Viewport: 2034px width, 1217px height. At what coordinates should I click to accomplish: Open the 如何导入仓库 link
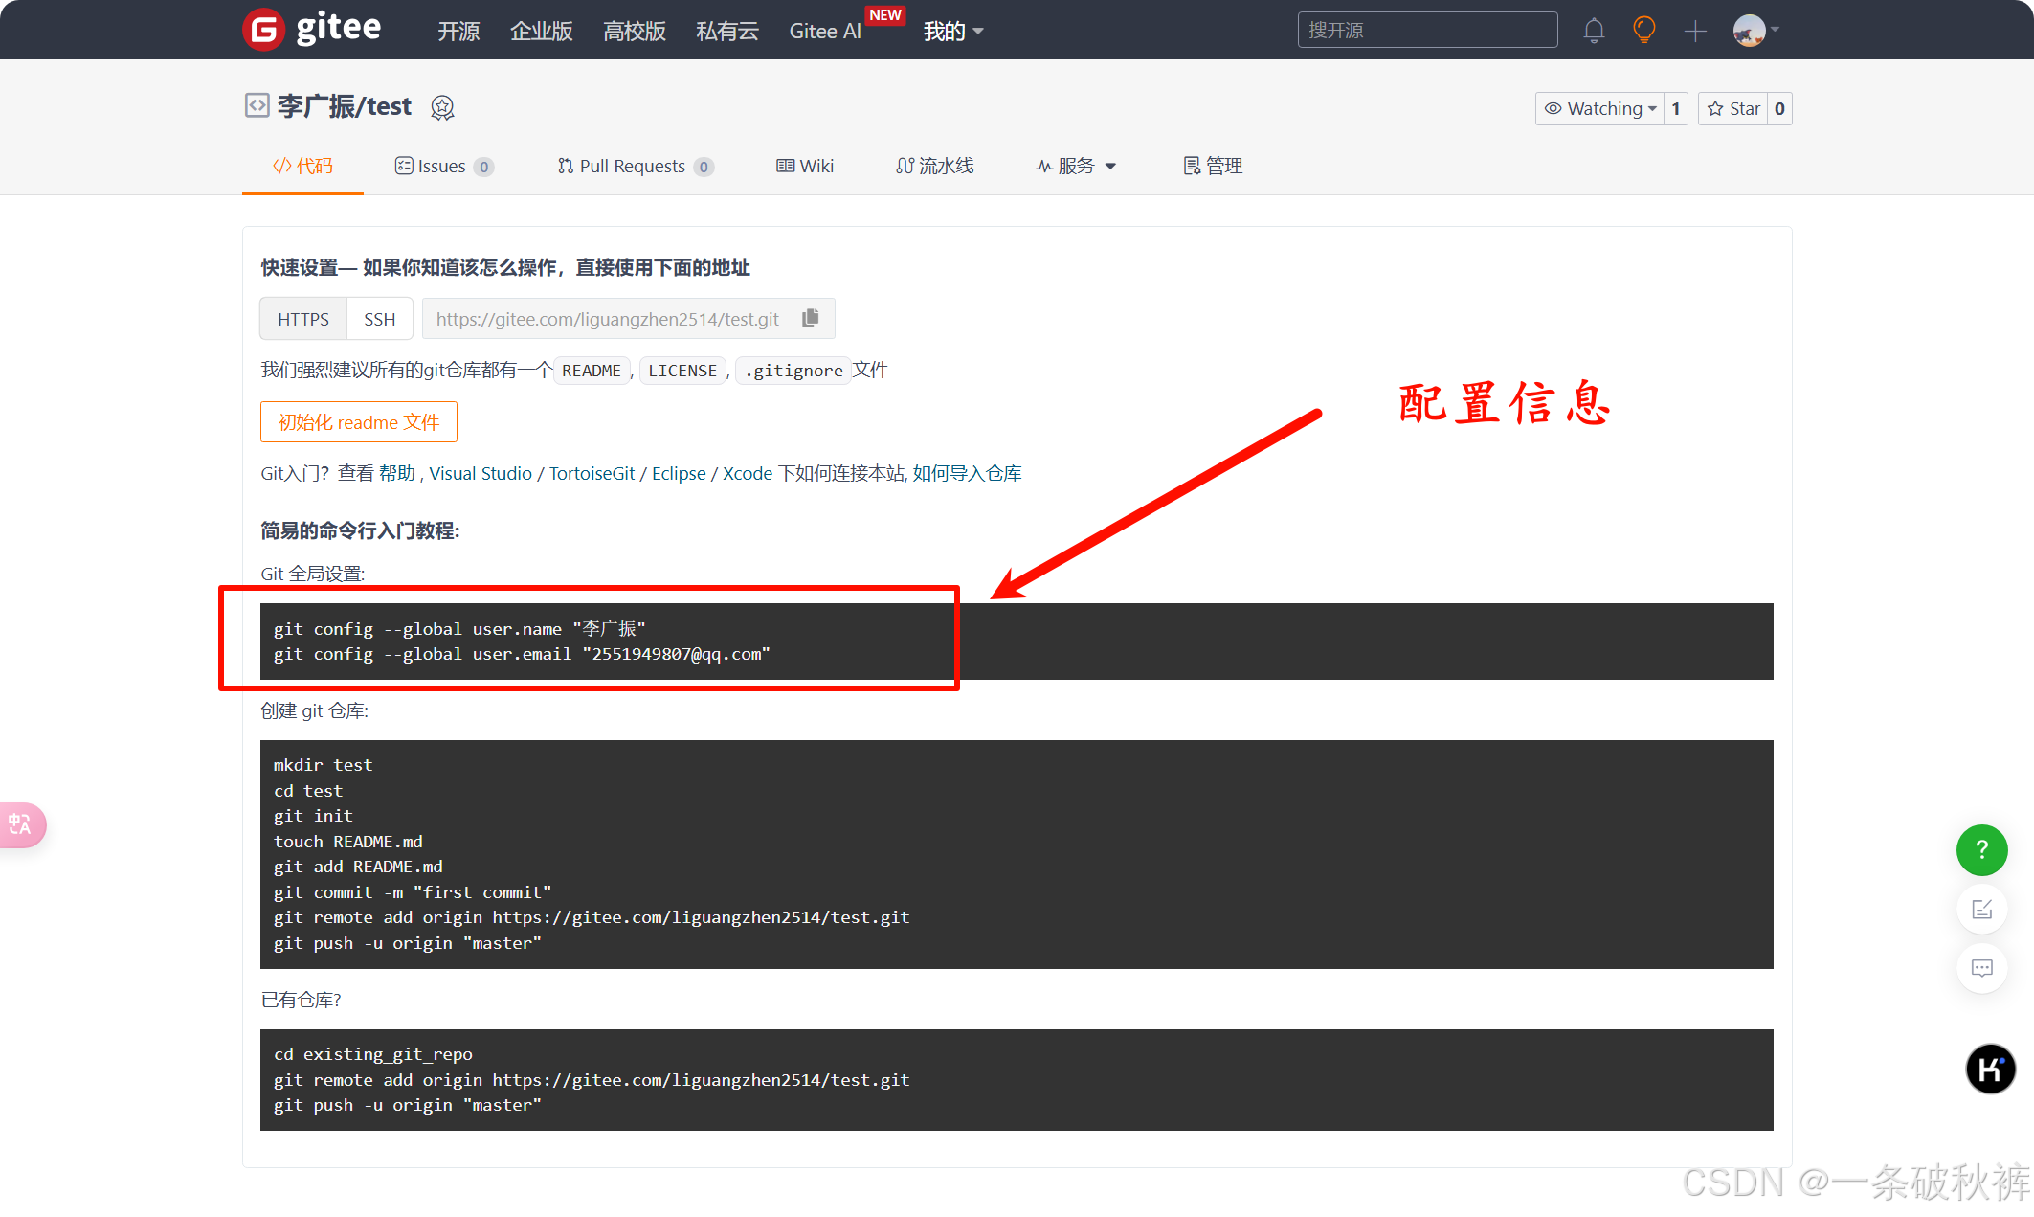pyautogui.click(x=967, y=473)
